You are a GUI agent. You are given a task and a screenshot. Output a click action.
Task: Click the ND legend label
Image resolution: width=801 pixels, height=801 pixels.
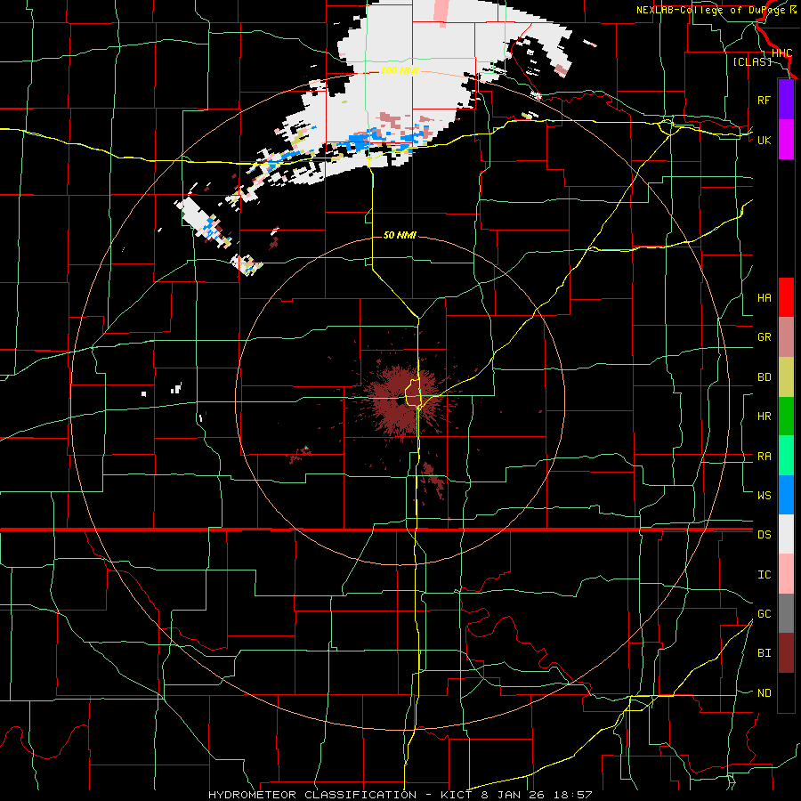click(764, 692)
